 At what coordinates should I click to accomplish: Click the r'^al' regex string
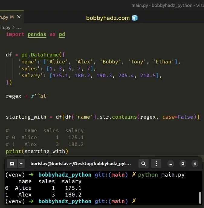40,96
